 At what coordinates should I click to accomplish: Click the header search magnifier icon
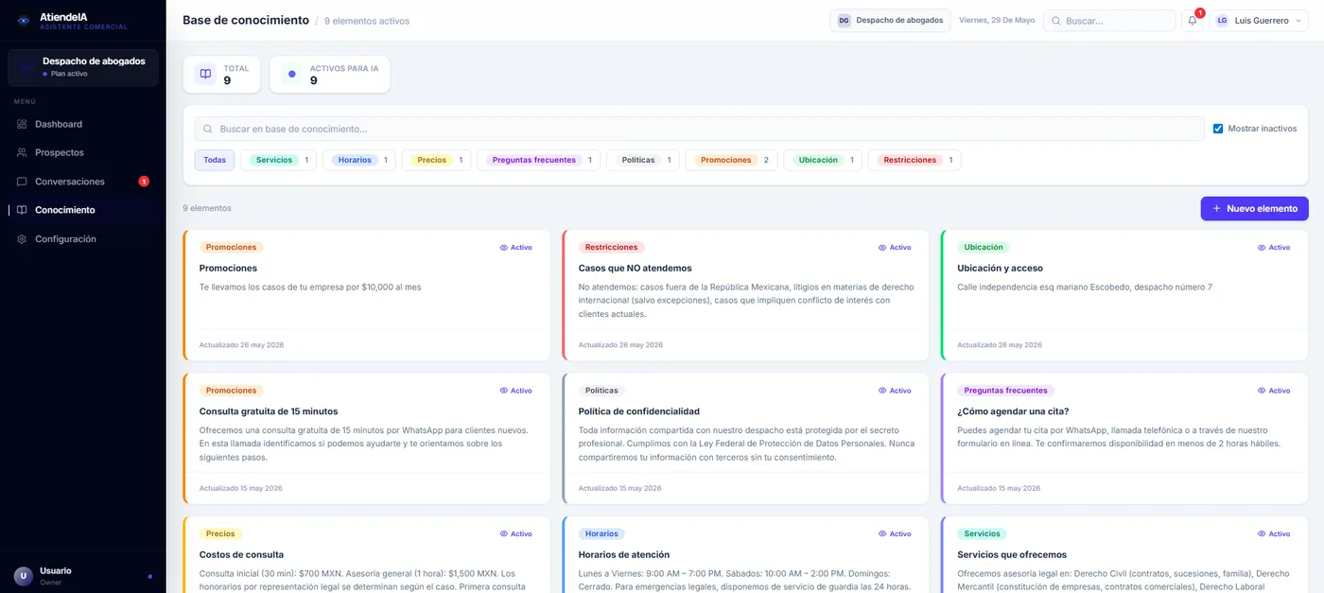coord(1055,21)
